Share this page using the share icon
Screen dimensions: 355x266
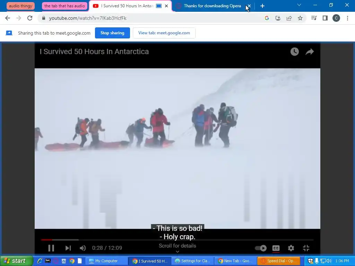tap(289, 18)
